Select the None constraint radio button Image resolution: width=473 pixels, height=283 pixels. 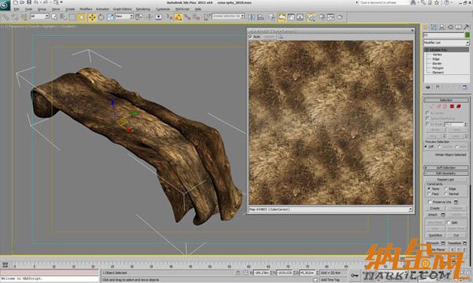429,189
